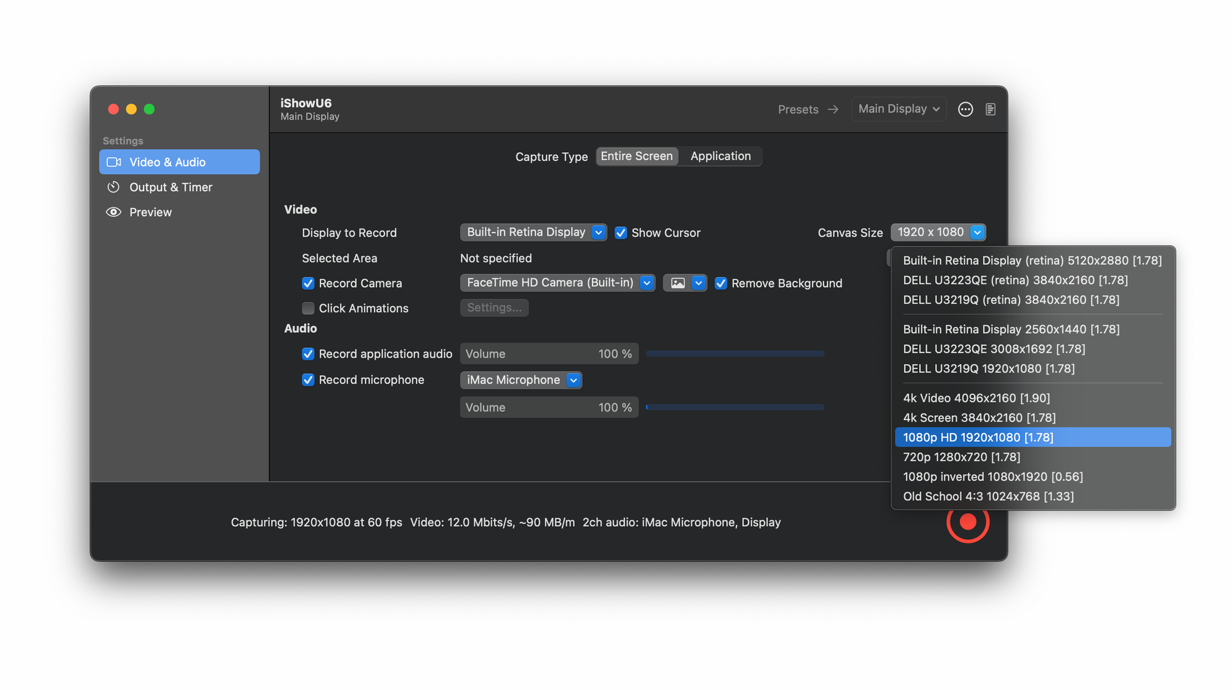Click '2ch audio: iMac Microphone, Display' status text
This screenshot has height=690, width=1232.
[x=681, y=522]
